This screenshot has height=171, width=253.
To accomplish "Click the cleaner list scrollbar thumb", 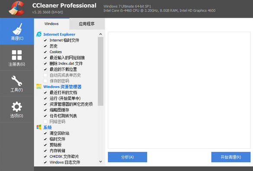I will (100, 72).
